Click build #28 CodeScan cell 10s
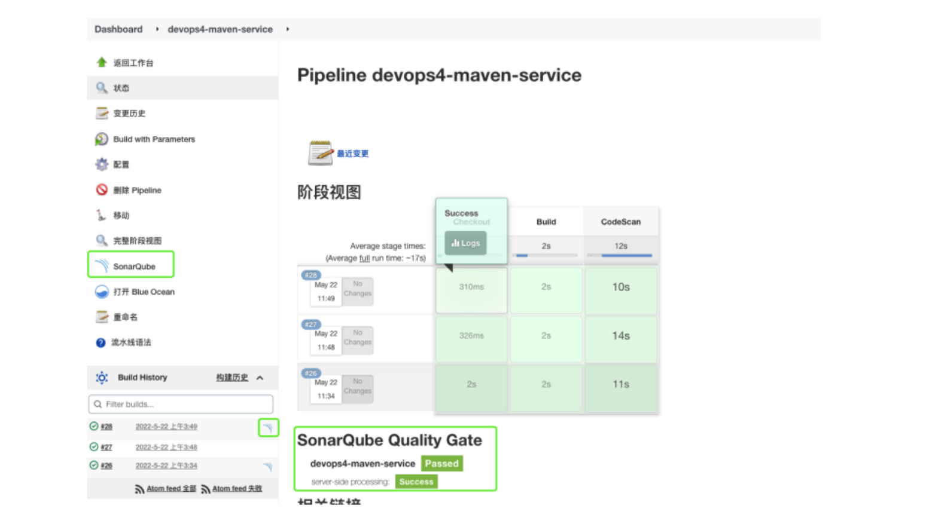Screen dimensions: 935x524 621,290
